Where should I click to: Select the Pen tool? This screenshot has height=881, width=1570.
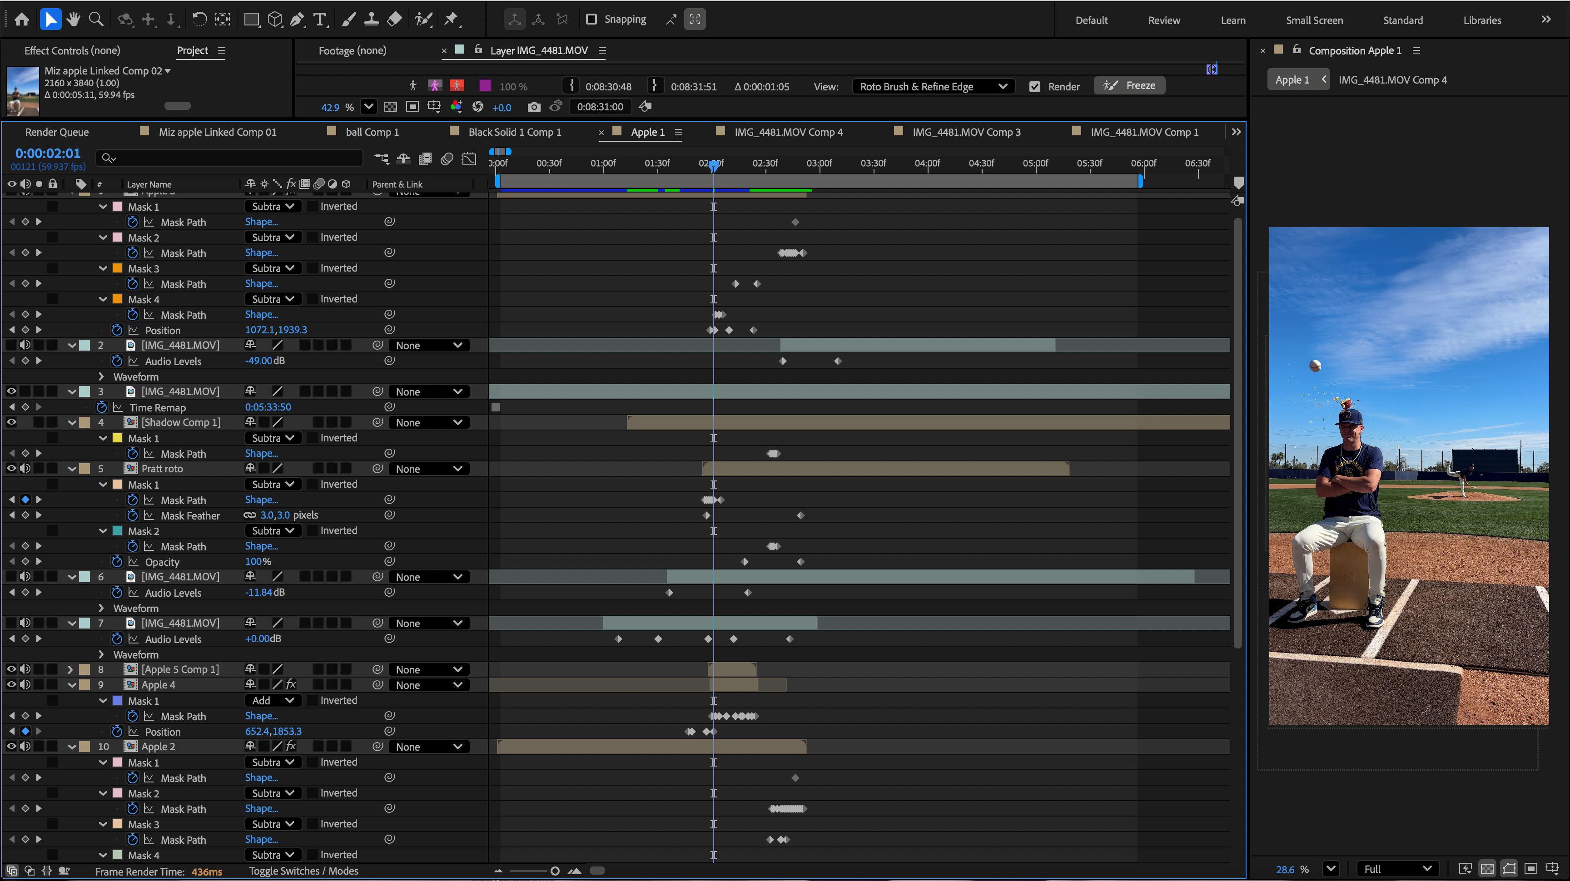(297, 20)
